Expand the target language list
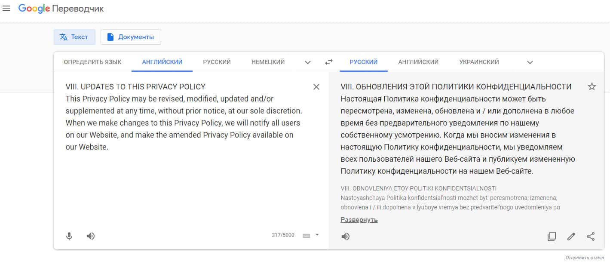Viewport: 610px width, 264px height. pyautogui.click(x=530, y=62)
